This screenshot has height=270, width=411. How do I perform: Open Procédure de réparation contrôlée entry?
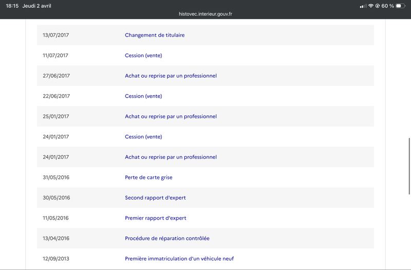click(167, 238)
